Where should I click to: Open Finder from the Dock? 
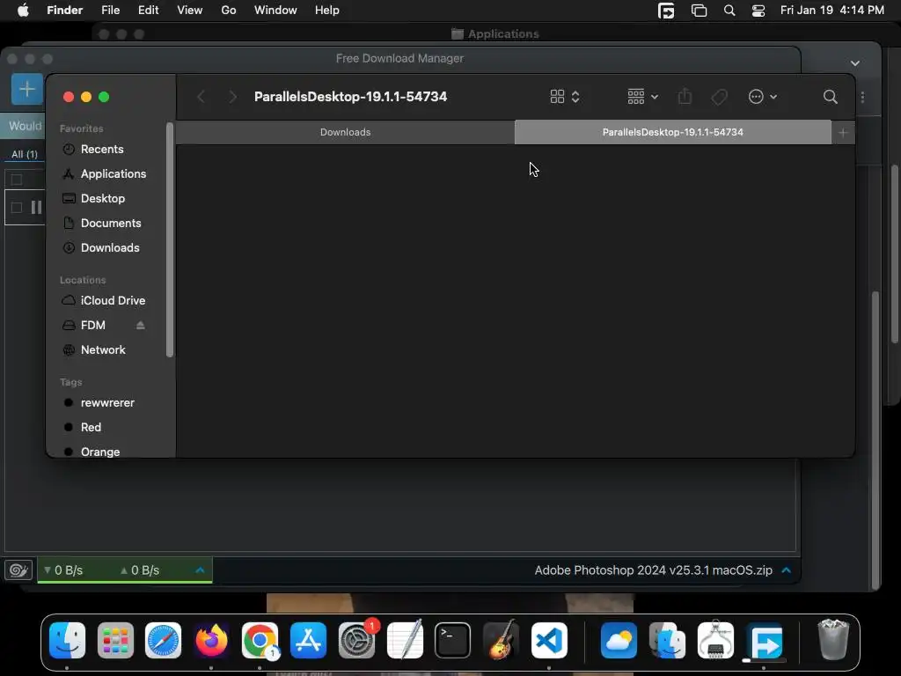pyautogui.click(x=67, y=641)
